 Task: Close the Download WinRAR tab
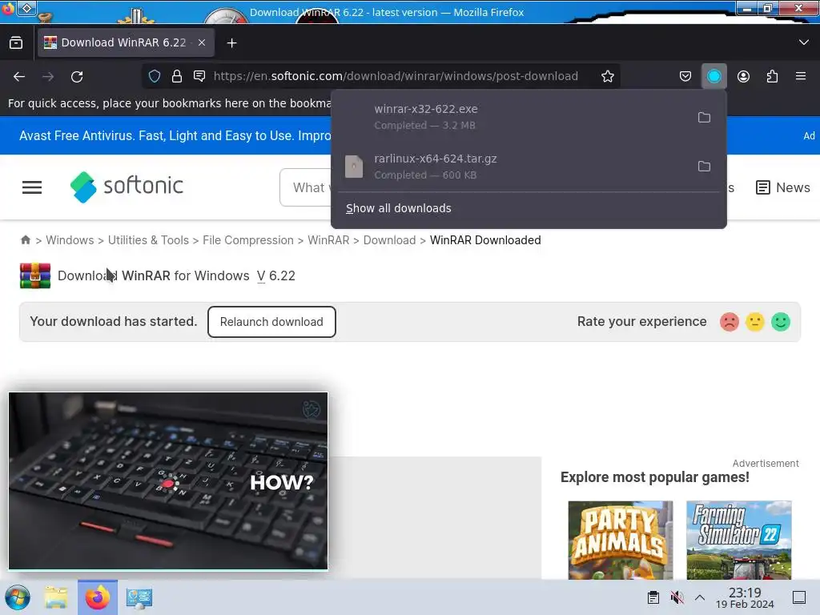point(202,43)
